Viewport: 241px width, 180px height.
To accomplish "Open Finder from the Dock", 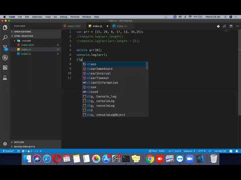I will (27, 158).
